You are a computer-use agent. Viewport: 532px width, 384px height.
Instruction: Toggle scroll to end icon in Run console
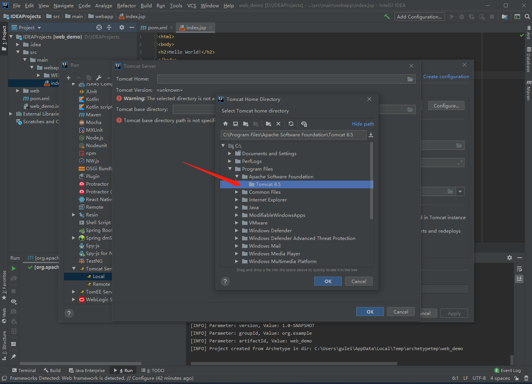click(519, 278)
